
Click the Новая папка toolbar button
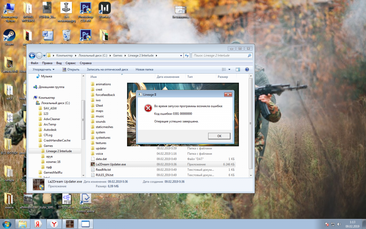144,69
